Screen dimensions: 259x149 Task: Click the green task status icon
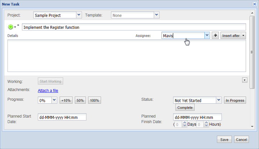[10, 27]
